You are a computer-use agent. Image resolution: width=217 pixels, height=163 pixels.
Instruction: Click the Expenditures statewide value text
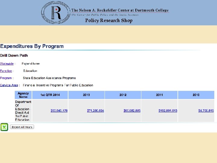30,64
